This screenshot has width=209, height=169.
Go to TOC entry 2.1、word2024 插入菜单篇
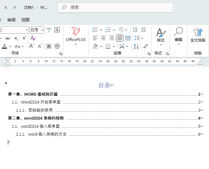click(x=107, y=126)
